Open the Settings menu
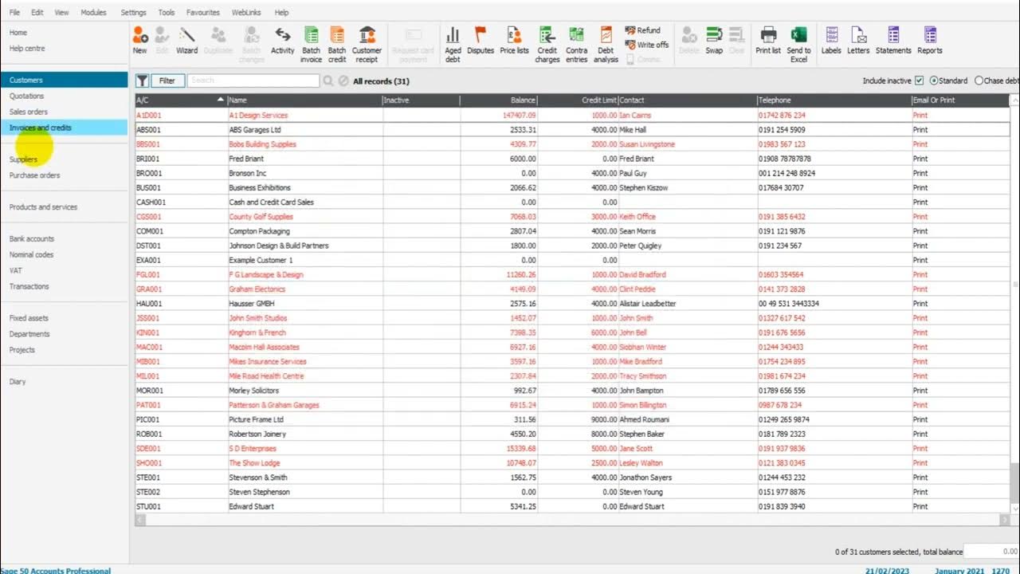 click(x=133, y=13)
